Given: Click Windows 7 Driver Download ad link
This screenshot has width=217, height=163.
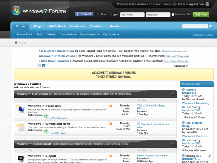Looking at the screenshot, I should tap(57, 56).
